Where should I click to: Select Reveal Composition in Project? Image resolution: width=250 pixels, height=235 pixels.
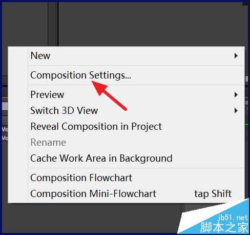[x=136, y=127]
